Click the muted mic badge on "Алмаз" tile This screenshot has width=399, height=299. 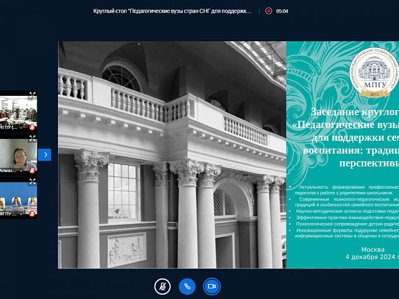[32, 170]
